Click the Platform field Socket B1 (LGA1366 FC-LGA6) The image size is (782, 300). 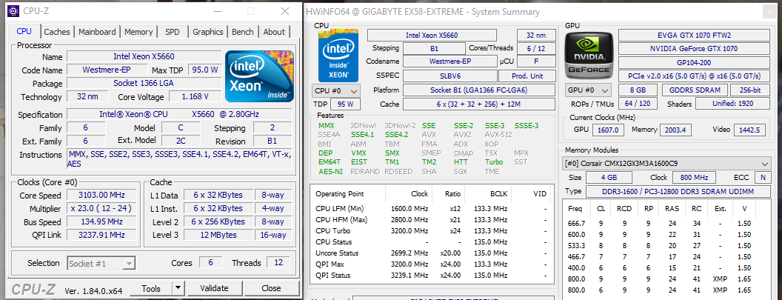pyautogui.click(x=479, y=90)
